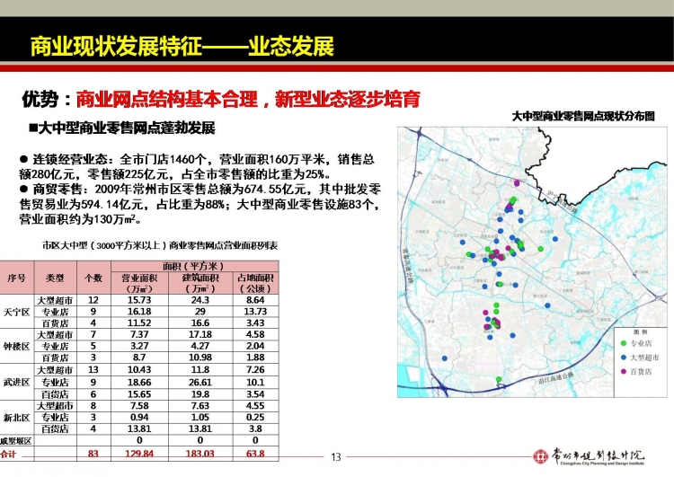Click cell value 3.27

139,347
